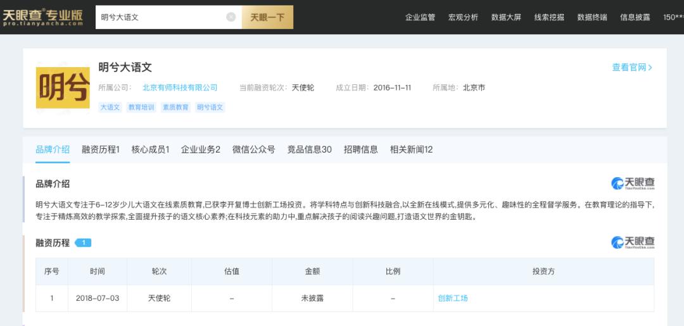Open 数据大屏 in top navigation
Image resolution: width=684 pixels, height=326 pixels.
[506, 17]
